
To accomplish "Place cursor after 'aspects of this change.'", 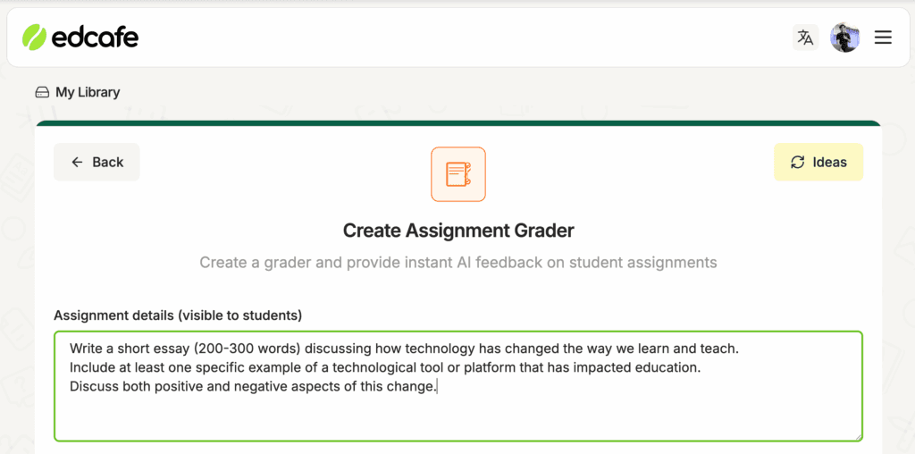I will click(437, 386).
